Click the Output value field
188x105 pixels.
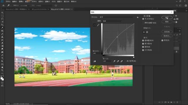click(x=97, y=53)
